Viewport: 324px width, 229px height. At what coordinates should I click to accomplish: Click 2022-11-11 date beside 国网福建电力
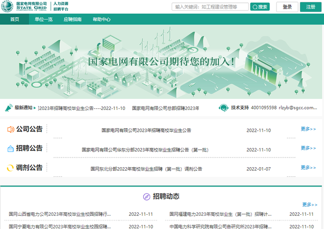(x=302, y=214)
